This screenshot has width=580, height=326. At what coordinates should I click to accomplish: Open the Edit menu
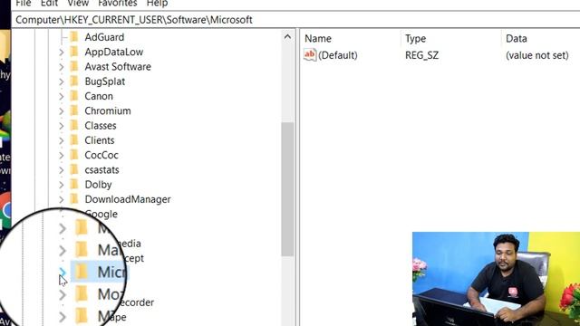[x=49, y=4]
